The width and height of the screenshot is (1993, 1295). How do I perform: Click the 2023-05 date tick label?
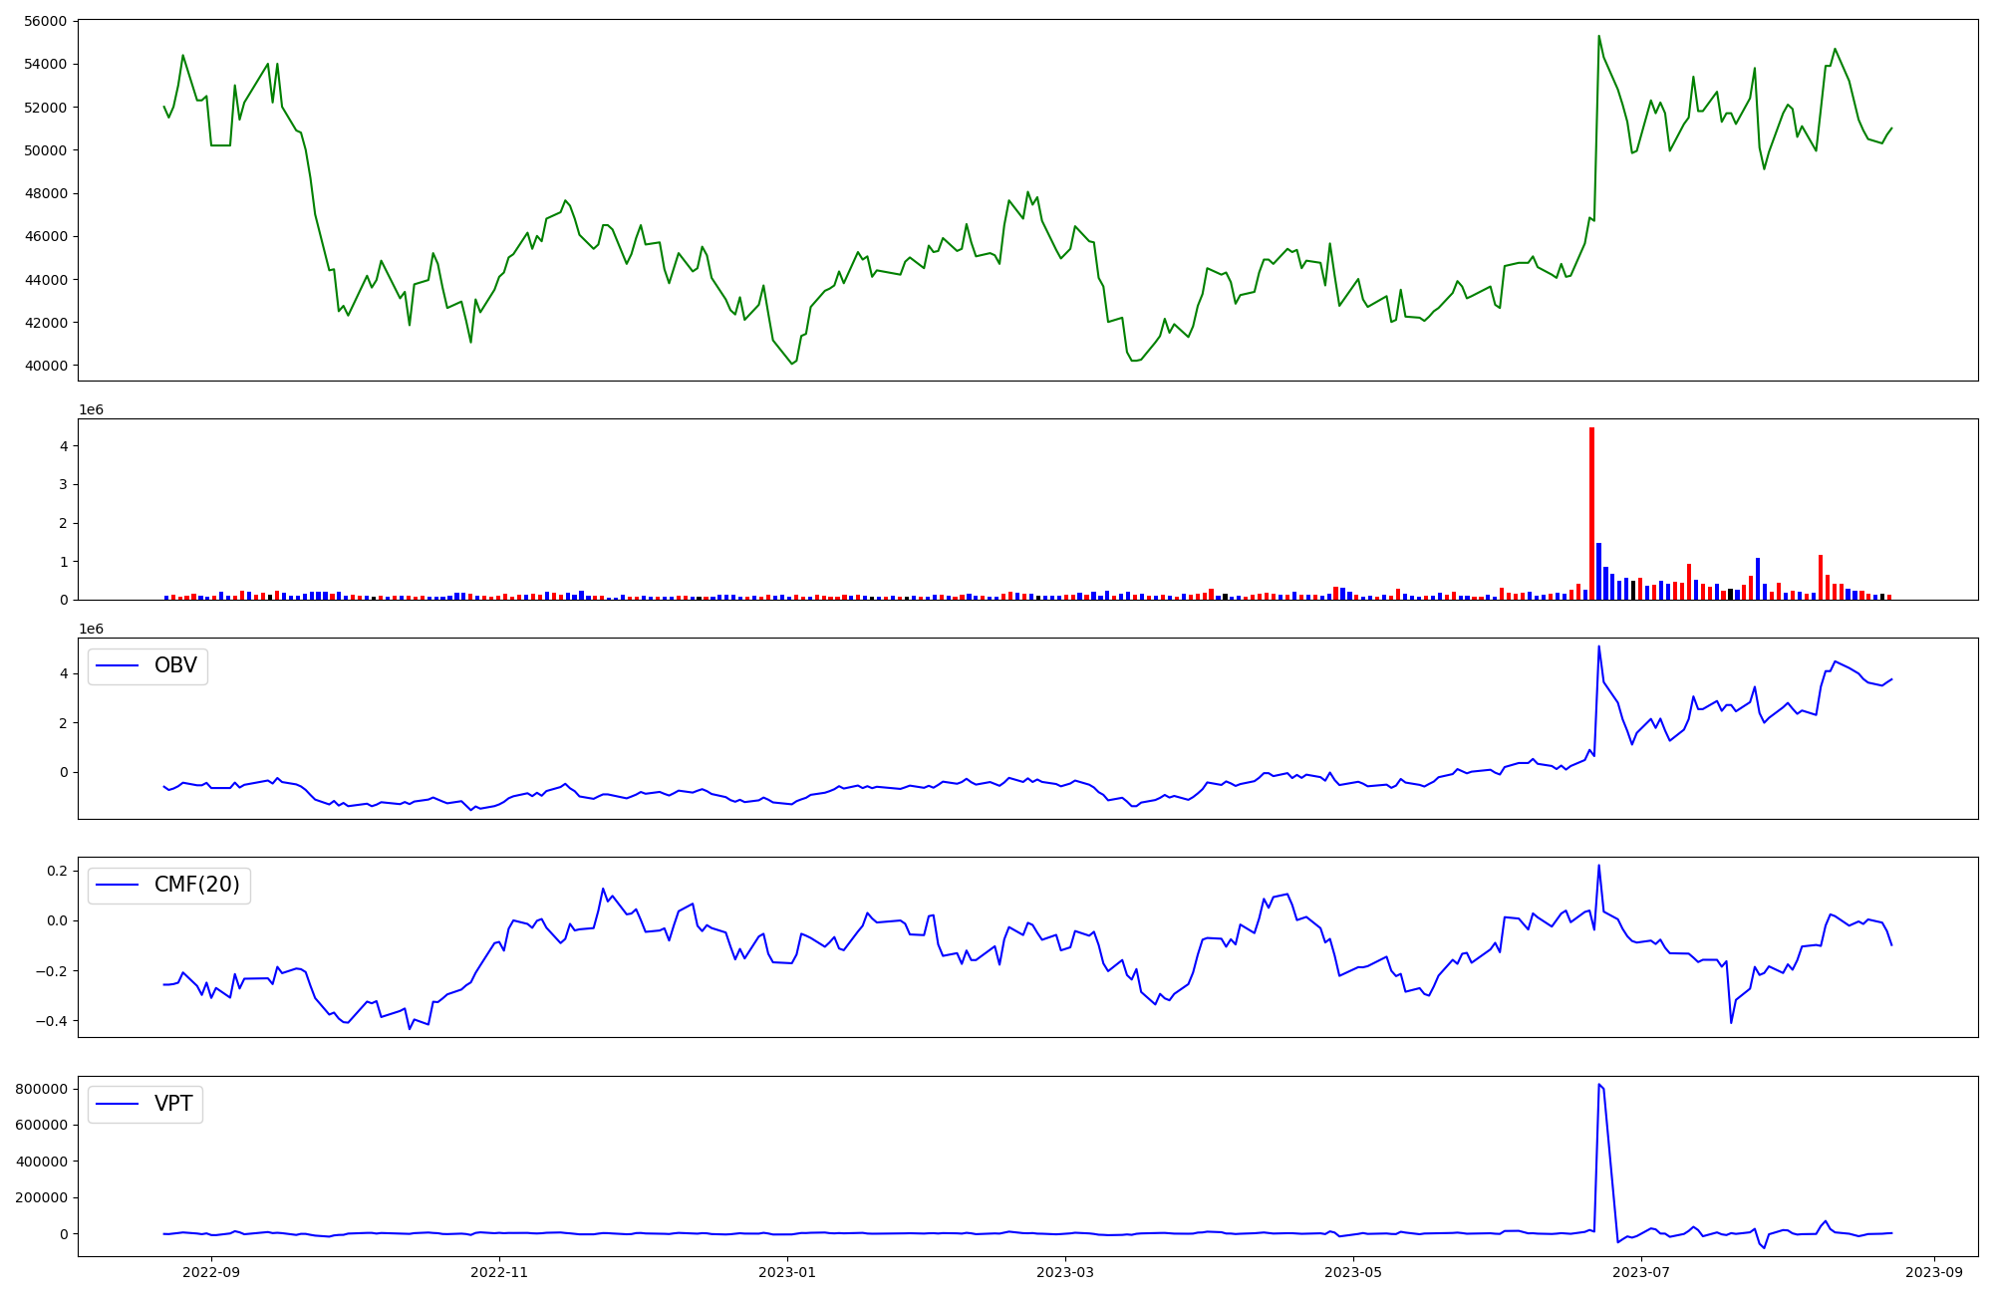1353,1272
